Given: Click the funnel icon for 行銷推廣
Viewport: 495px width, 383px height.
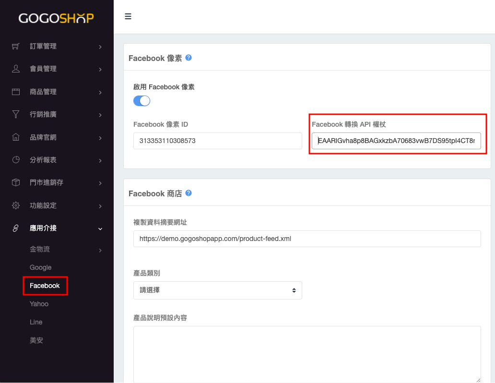Looking at the screenshot, I should click(x=16, y=114).
